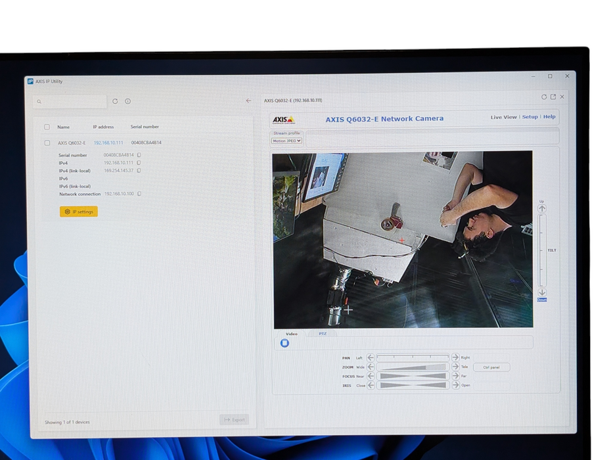The height and width of the screenshot is (460, 611).
Task: Select all devices header checkbox
Action: pos(47,127)
